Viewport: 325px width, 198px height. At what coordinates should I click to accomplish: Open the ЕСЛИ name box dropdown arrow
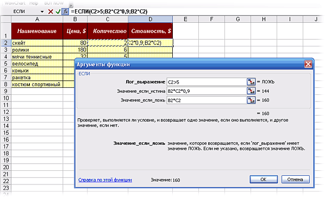coord(42,11)
